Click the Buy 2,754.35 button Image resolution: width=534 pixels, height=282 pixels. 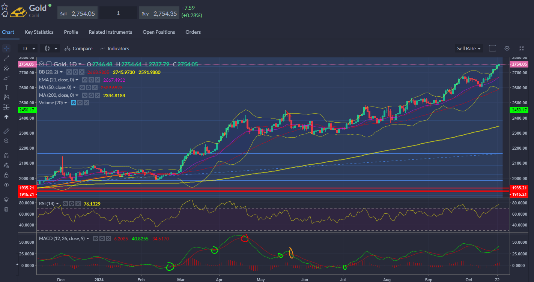[159, 13]
